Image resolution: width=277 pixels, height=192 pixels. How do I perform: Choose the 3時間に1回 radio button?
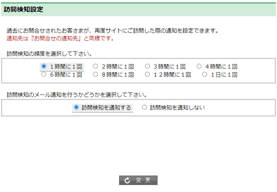[147, 66]
